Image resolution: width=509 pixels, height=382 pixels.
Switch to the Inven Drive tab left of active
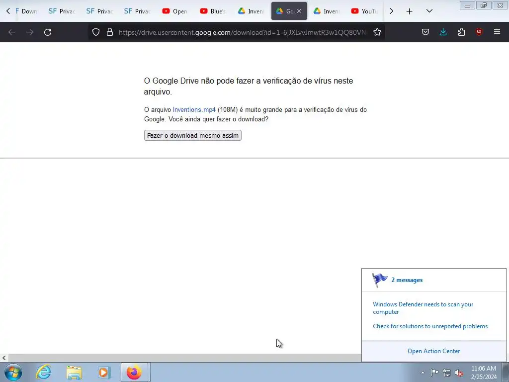pos(251,11)
